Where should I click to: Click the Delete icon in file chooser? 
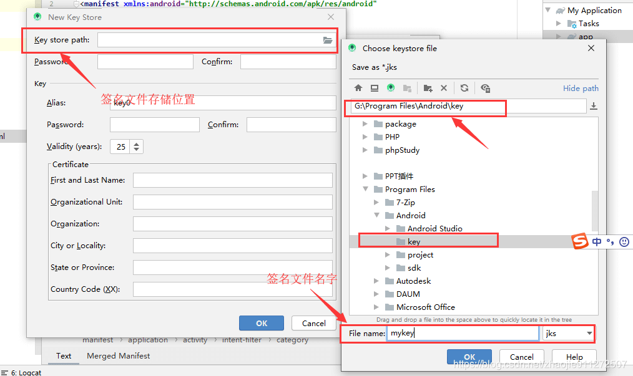444,89
